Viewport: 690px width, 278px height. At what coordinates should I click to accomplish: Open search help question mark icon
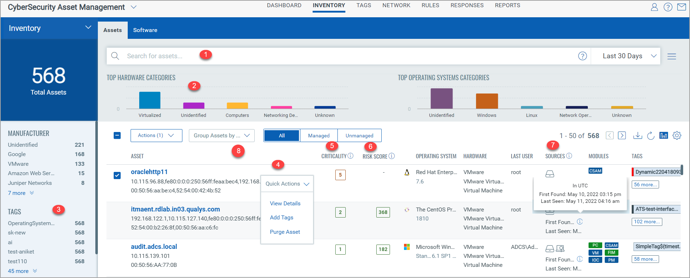tap(582, 56)
